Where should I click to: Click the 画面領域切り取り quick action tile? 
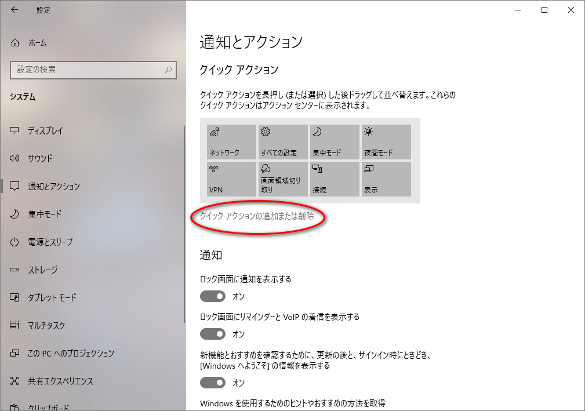click(283, 179)
